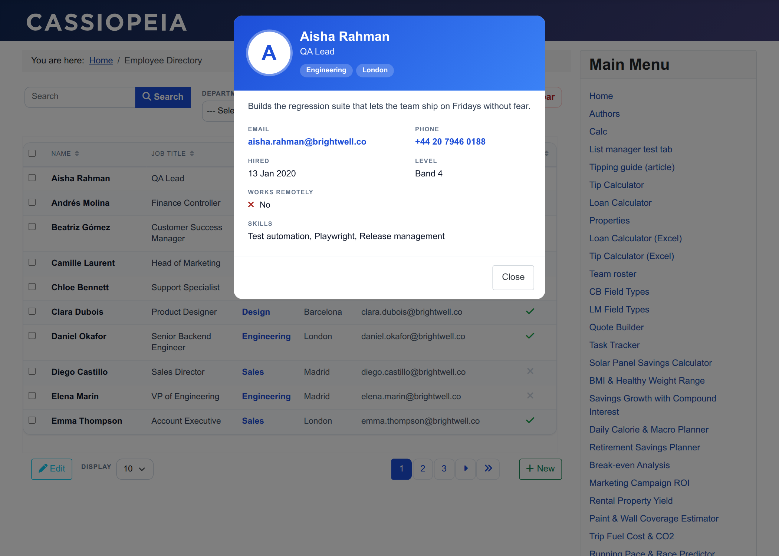
Task: Check the Andrés Molina row checkbox
Action: point(32,202)
